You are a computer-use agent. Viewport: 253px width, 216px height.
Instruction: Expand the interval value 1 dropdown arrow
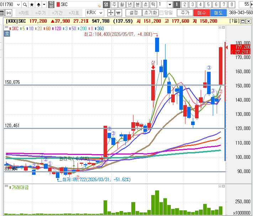170,5
